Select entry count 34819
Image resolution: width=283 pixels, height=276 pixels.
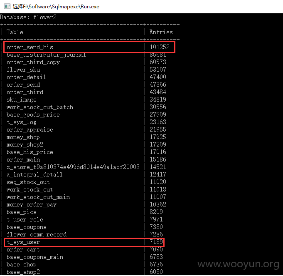point(158,99)
